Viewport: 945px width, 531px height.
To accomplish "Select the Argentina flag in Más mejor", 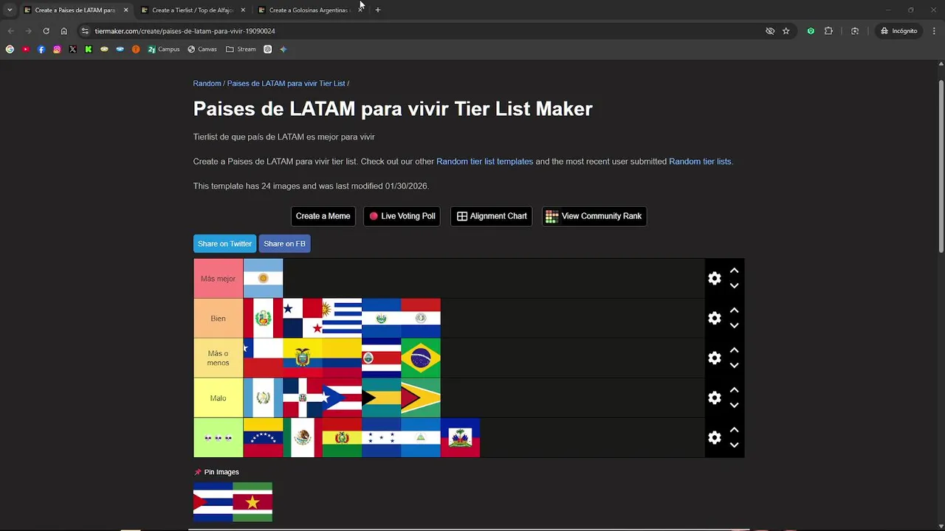I will click(x=263, y=278).
